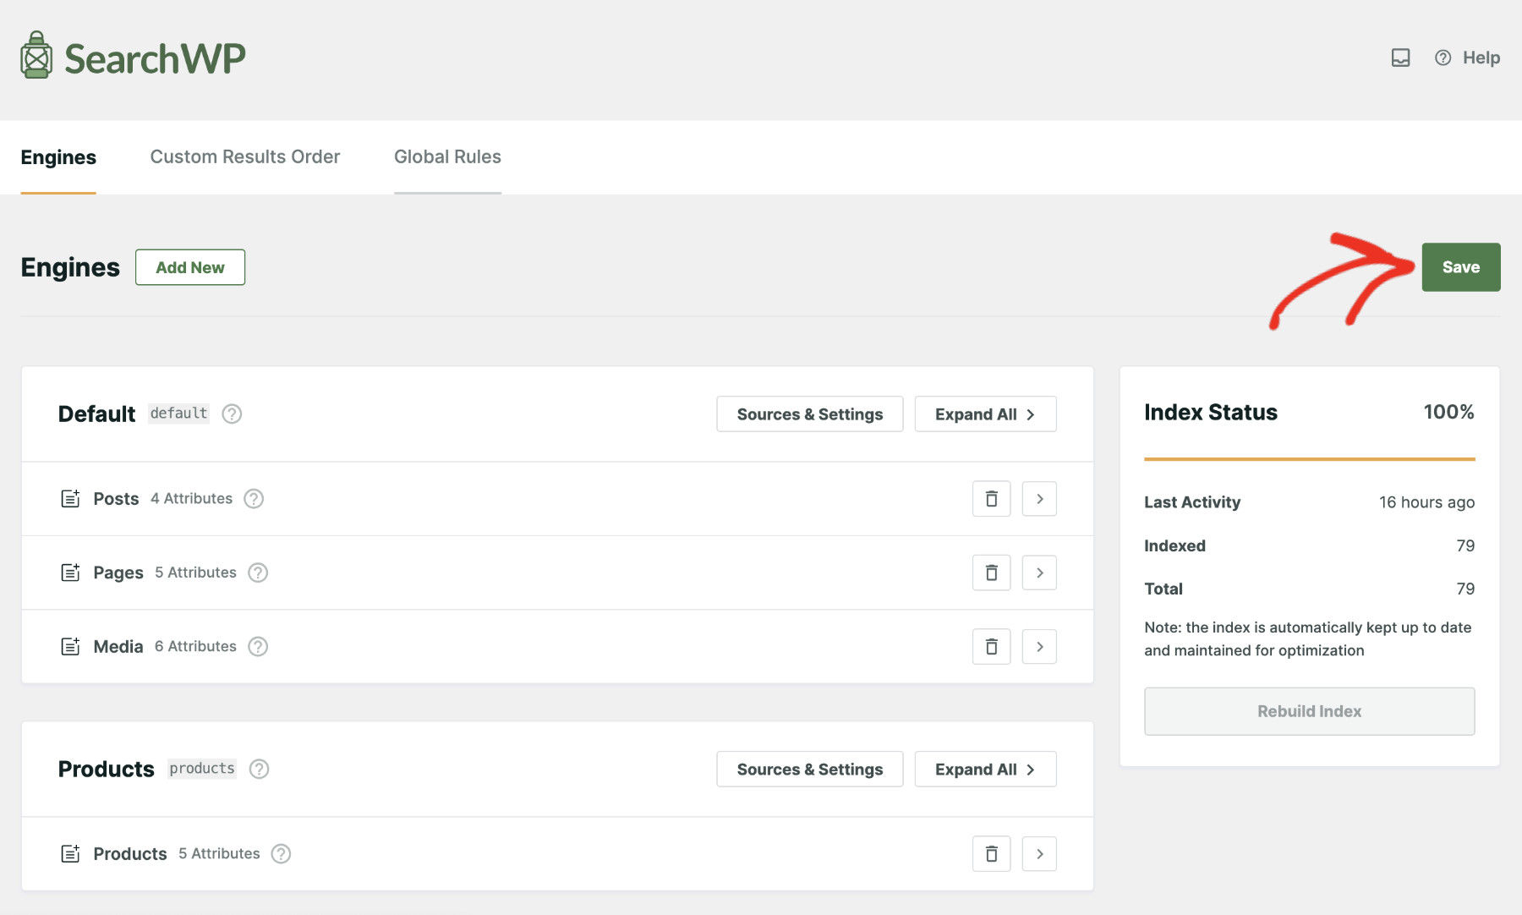Open the help tooltip beside Products engine

point(259,769)
